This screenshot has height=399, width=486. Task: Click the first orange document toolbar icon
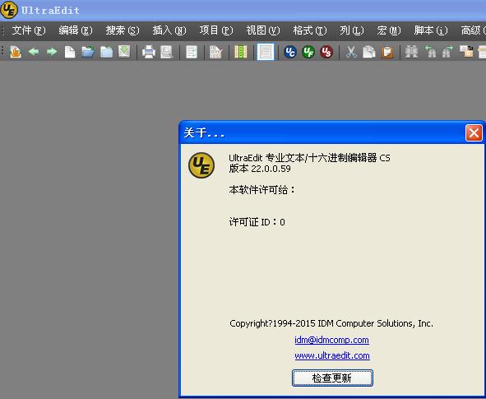[15, 52]
